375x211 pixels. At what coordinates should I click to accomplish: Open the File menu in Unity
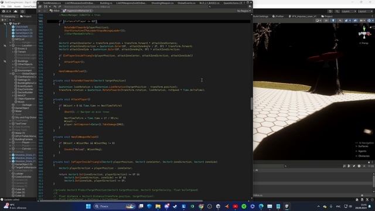coord(3,6)
